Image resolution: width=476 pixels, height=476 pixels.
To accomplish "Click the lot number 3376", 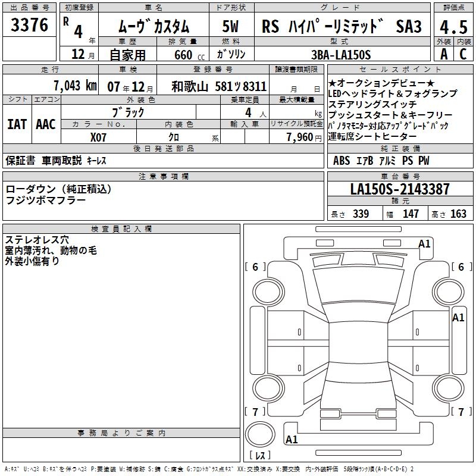I will click(x=30, y=26).
